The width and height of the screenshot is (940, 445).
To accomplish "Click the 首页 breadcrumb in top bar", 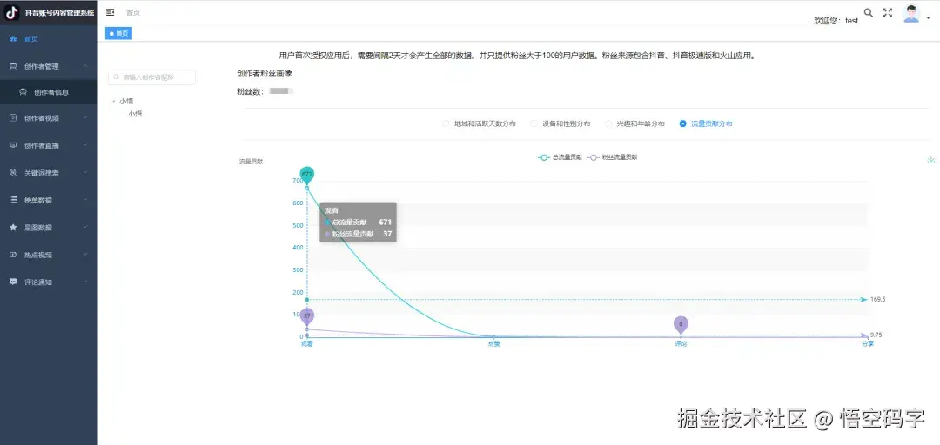I will tap(133, 12).
